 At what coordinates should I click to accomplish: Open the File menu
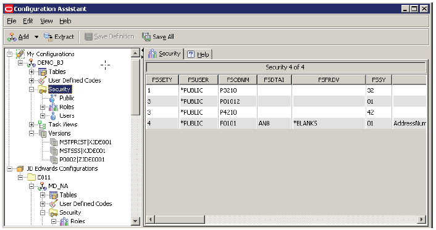pyautogui.click(x=12, y=21)
